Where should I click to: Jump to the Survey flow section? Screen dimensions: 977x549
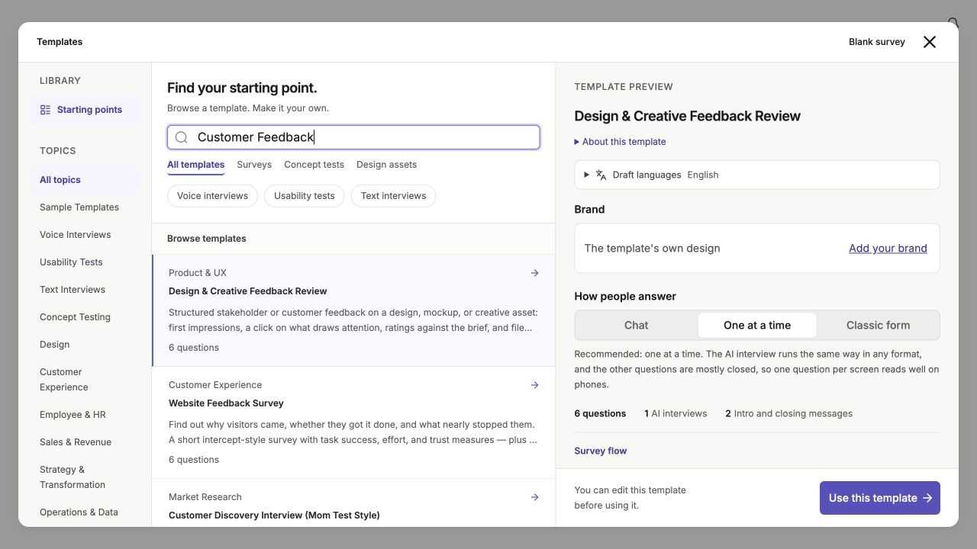[x=601, y=451]
